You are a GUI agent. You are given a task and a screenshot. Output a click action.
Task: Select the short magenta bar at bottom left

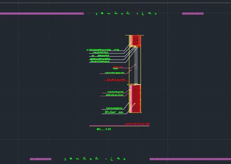(x=40, y=159)
